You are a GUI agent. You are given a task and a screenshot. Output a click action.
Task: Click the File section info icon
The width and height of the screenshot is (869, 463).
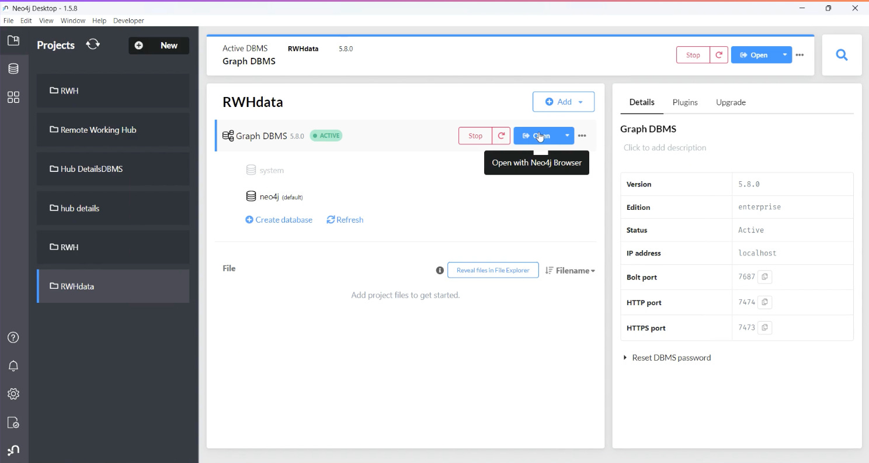pos(440,270)
